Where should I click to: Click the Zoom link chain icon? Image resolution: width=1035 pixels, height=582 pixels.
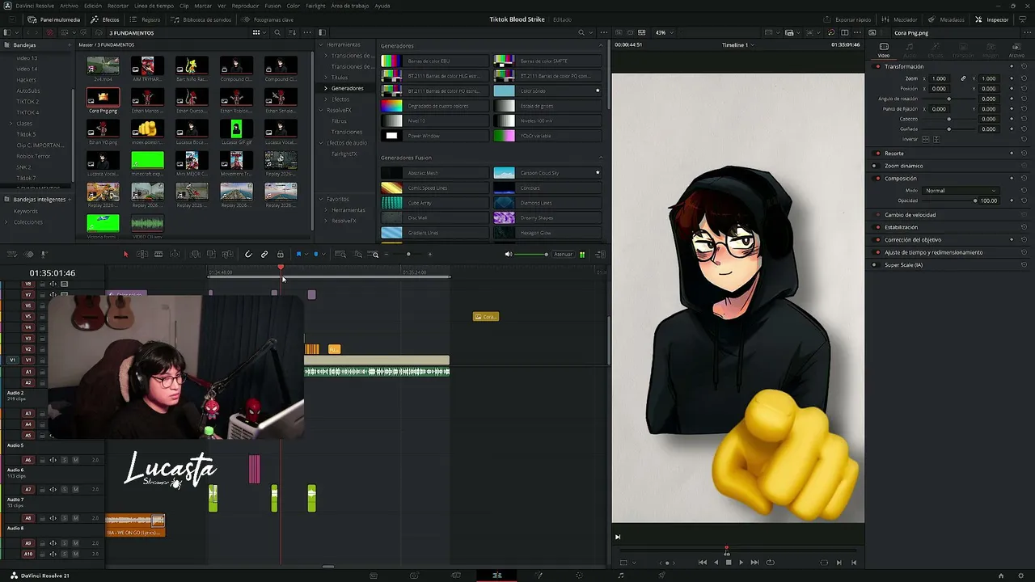point(963,78)
